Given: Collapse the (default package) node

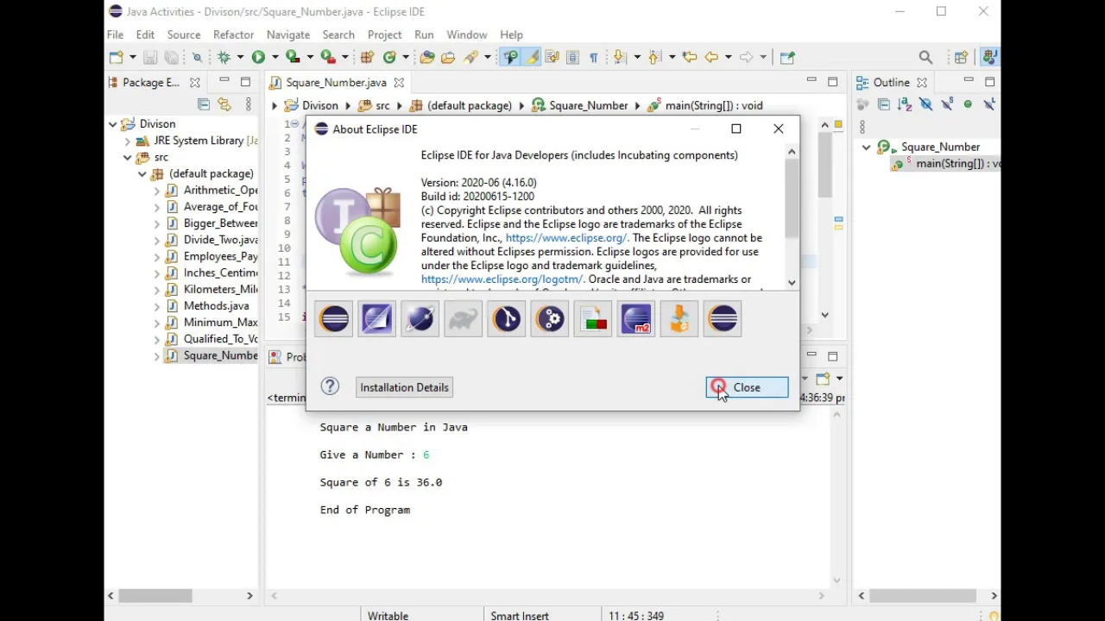Looking at the screenshot, I should click(x=142, y=174).
